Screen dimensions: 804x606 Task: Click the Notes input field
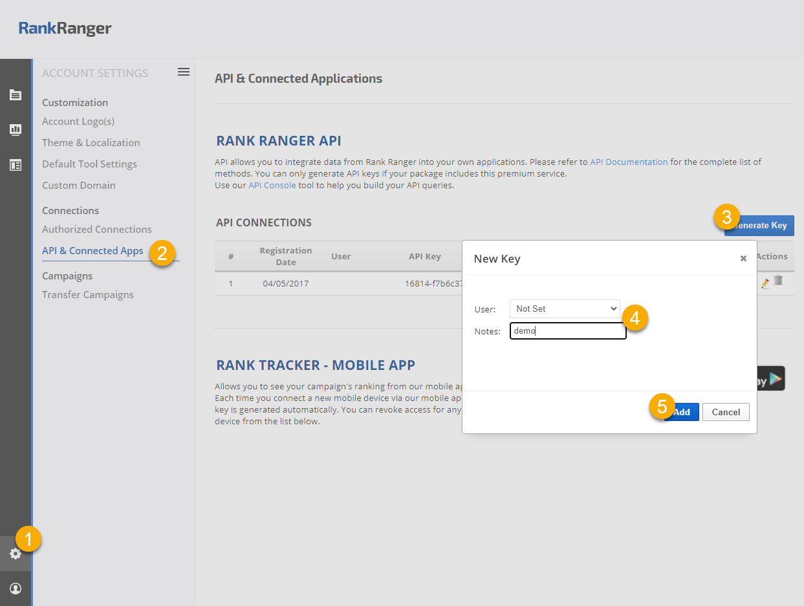[x=568, y=331]
